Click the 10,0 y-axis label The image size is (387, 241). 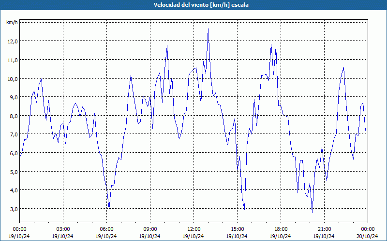(x=13, y=79)
